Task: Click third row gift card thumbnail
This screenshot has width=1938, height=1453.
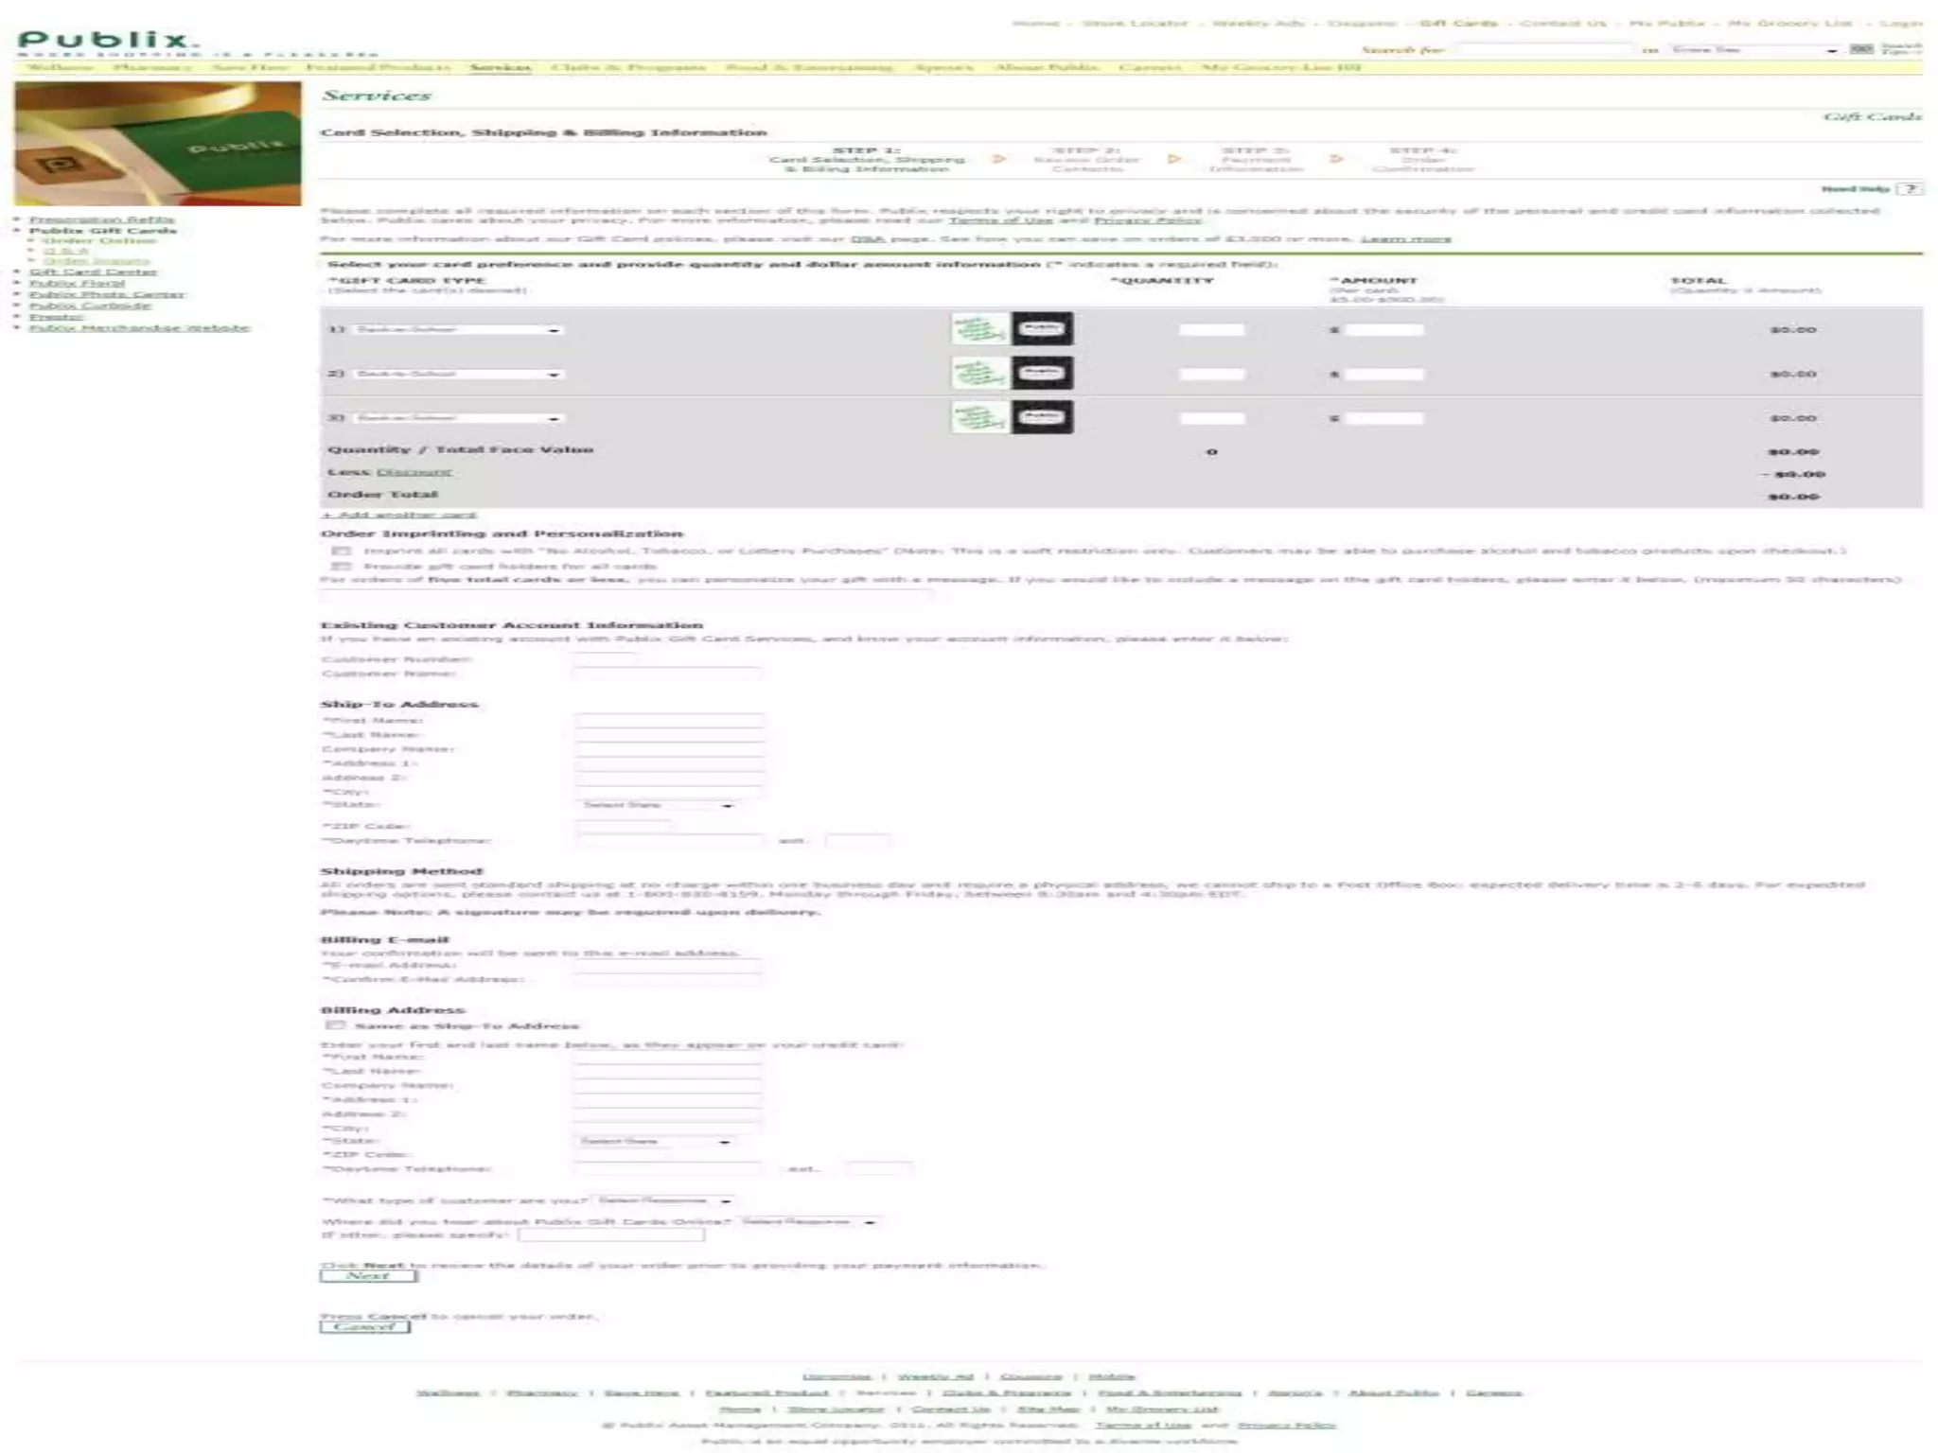Action: point(979,417)
